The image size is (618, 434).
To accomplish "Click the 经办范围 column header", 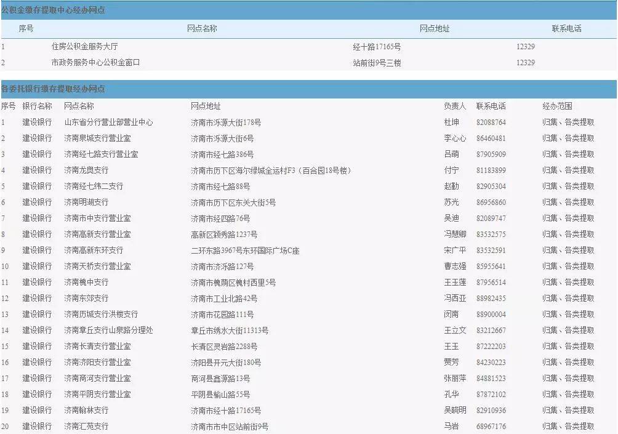I will pos(557,106).
